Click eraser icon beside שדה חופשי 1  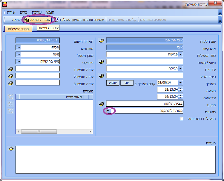coord(10,69)
